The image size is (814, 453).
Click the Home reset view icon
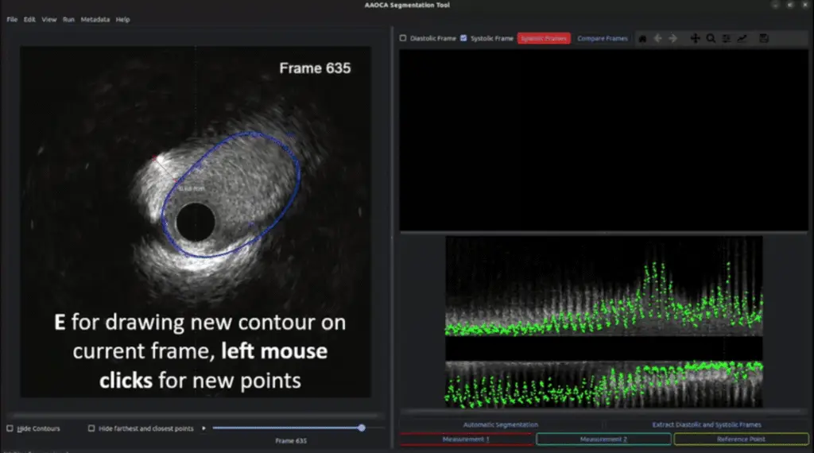642,38
